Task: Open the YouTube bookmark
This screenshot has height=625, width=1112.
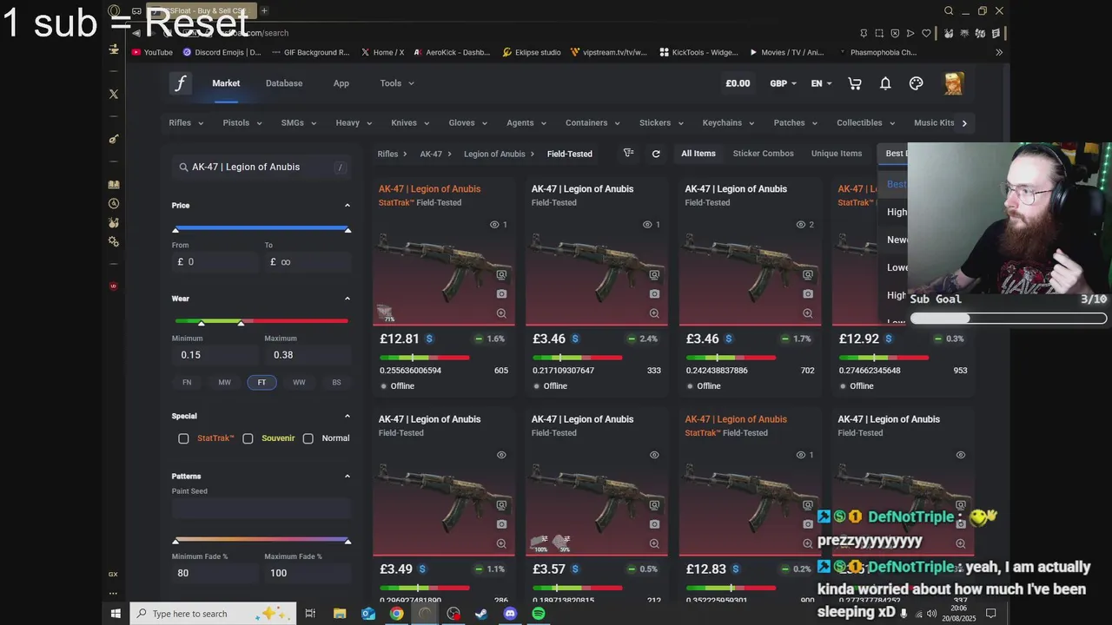Action: (x=152, y=52)
